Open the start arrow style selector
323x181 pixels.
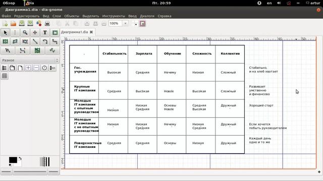point(7,172)
